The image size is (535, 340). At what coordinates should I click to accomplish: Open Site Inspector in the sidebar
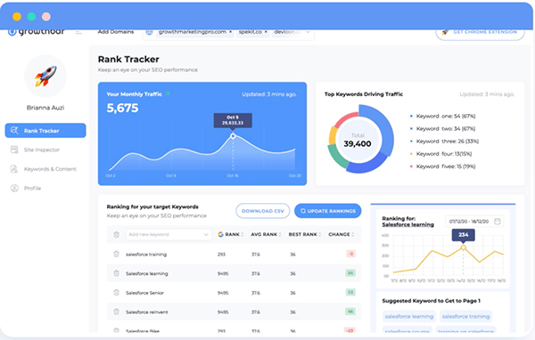pyautogui.click(x=42, y=150)
